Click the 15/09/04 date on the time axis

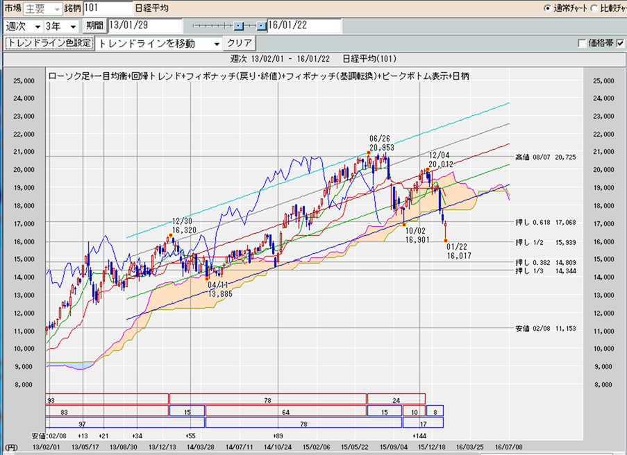(394, 447)
